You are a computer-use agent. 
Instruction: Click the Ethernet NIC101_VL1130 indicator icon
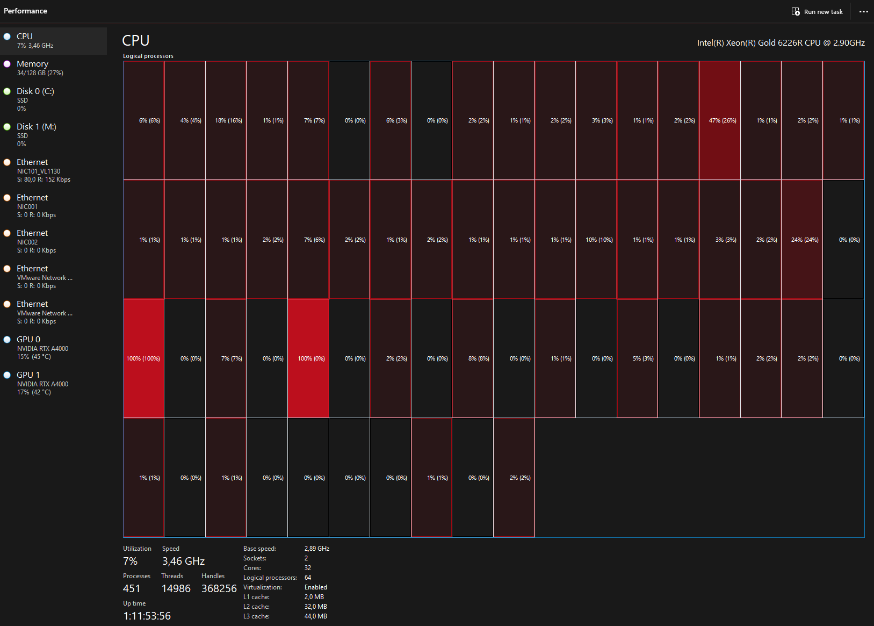[x=7, y=162]
